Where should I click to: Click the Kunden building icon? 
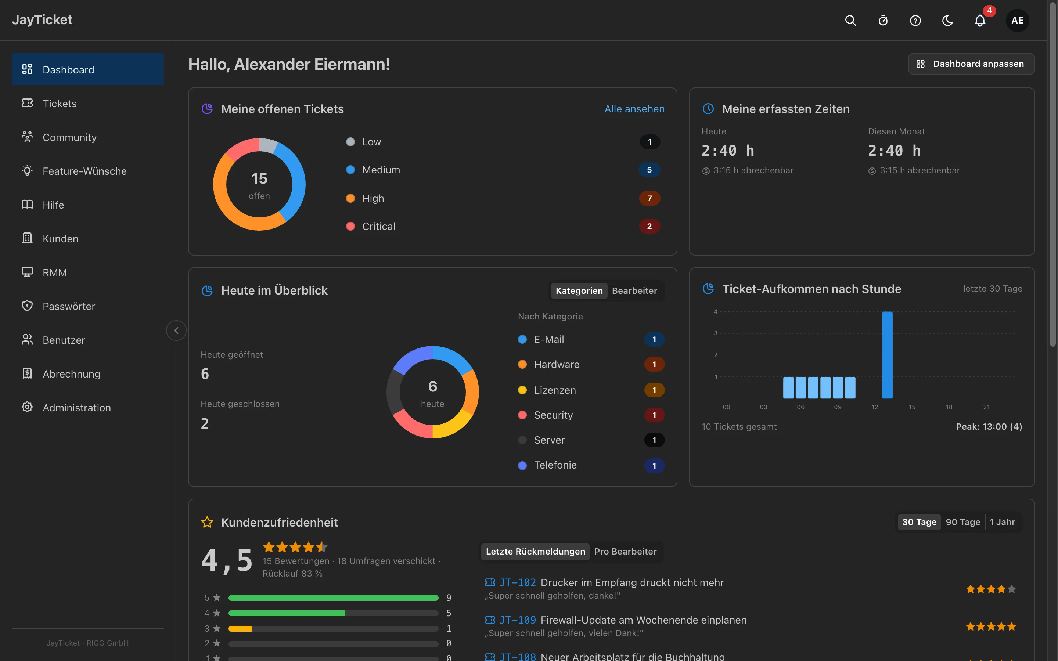[x=27, y=238]
